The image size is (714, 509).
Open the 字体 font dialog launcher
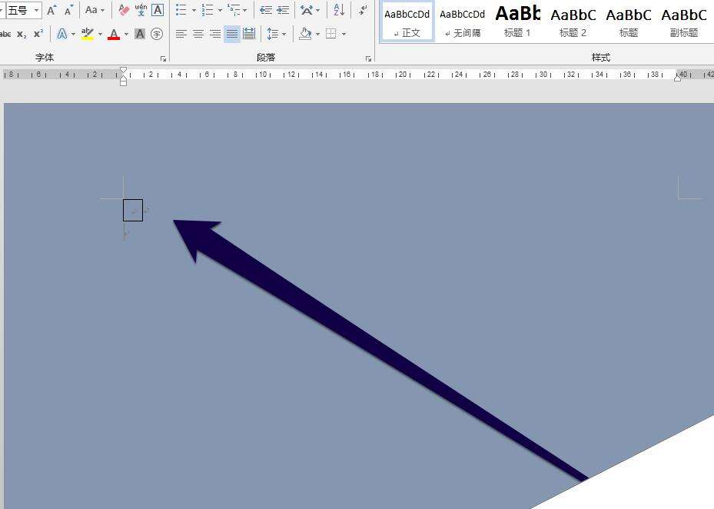pyautogui.click(x=163, y=58)
